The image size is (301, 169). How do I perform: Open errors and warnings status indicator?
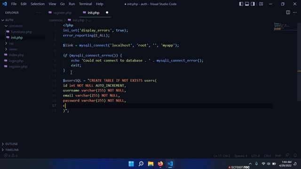tap(11, 155)
